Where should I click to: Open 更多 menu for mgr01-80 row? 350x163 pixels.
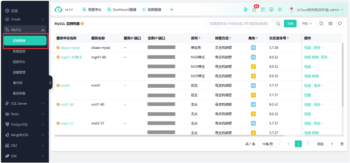326,57
